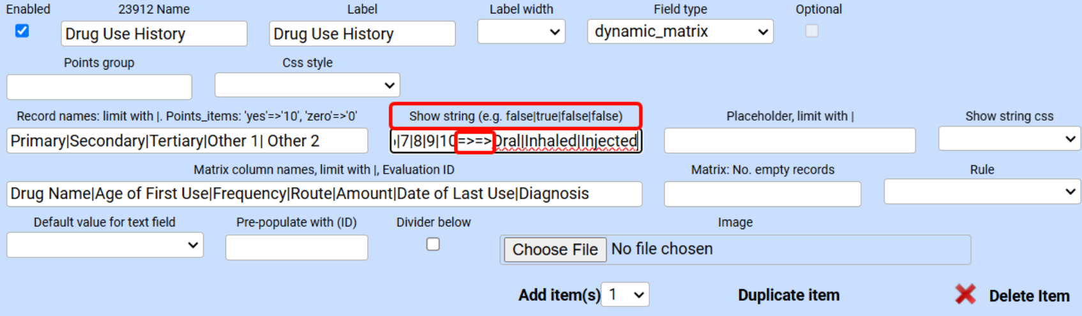Screen dimensions: 1082x316
Task: Edit the Matrix column names field
Action: tap(324, 194)
